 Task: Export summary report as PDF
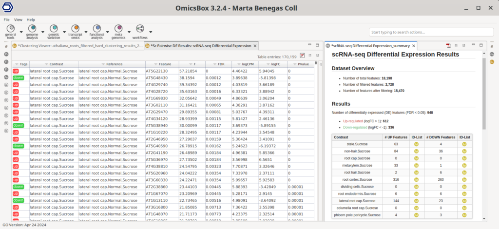click(449, 46)
